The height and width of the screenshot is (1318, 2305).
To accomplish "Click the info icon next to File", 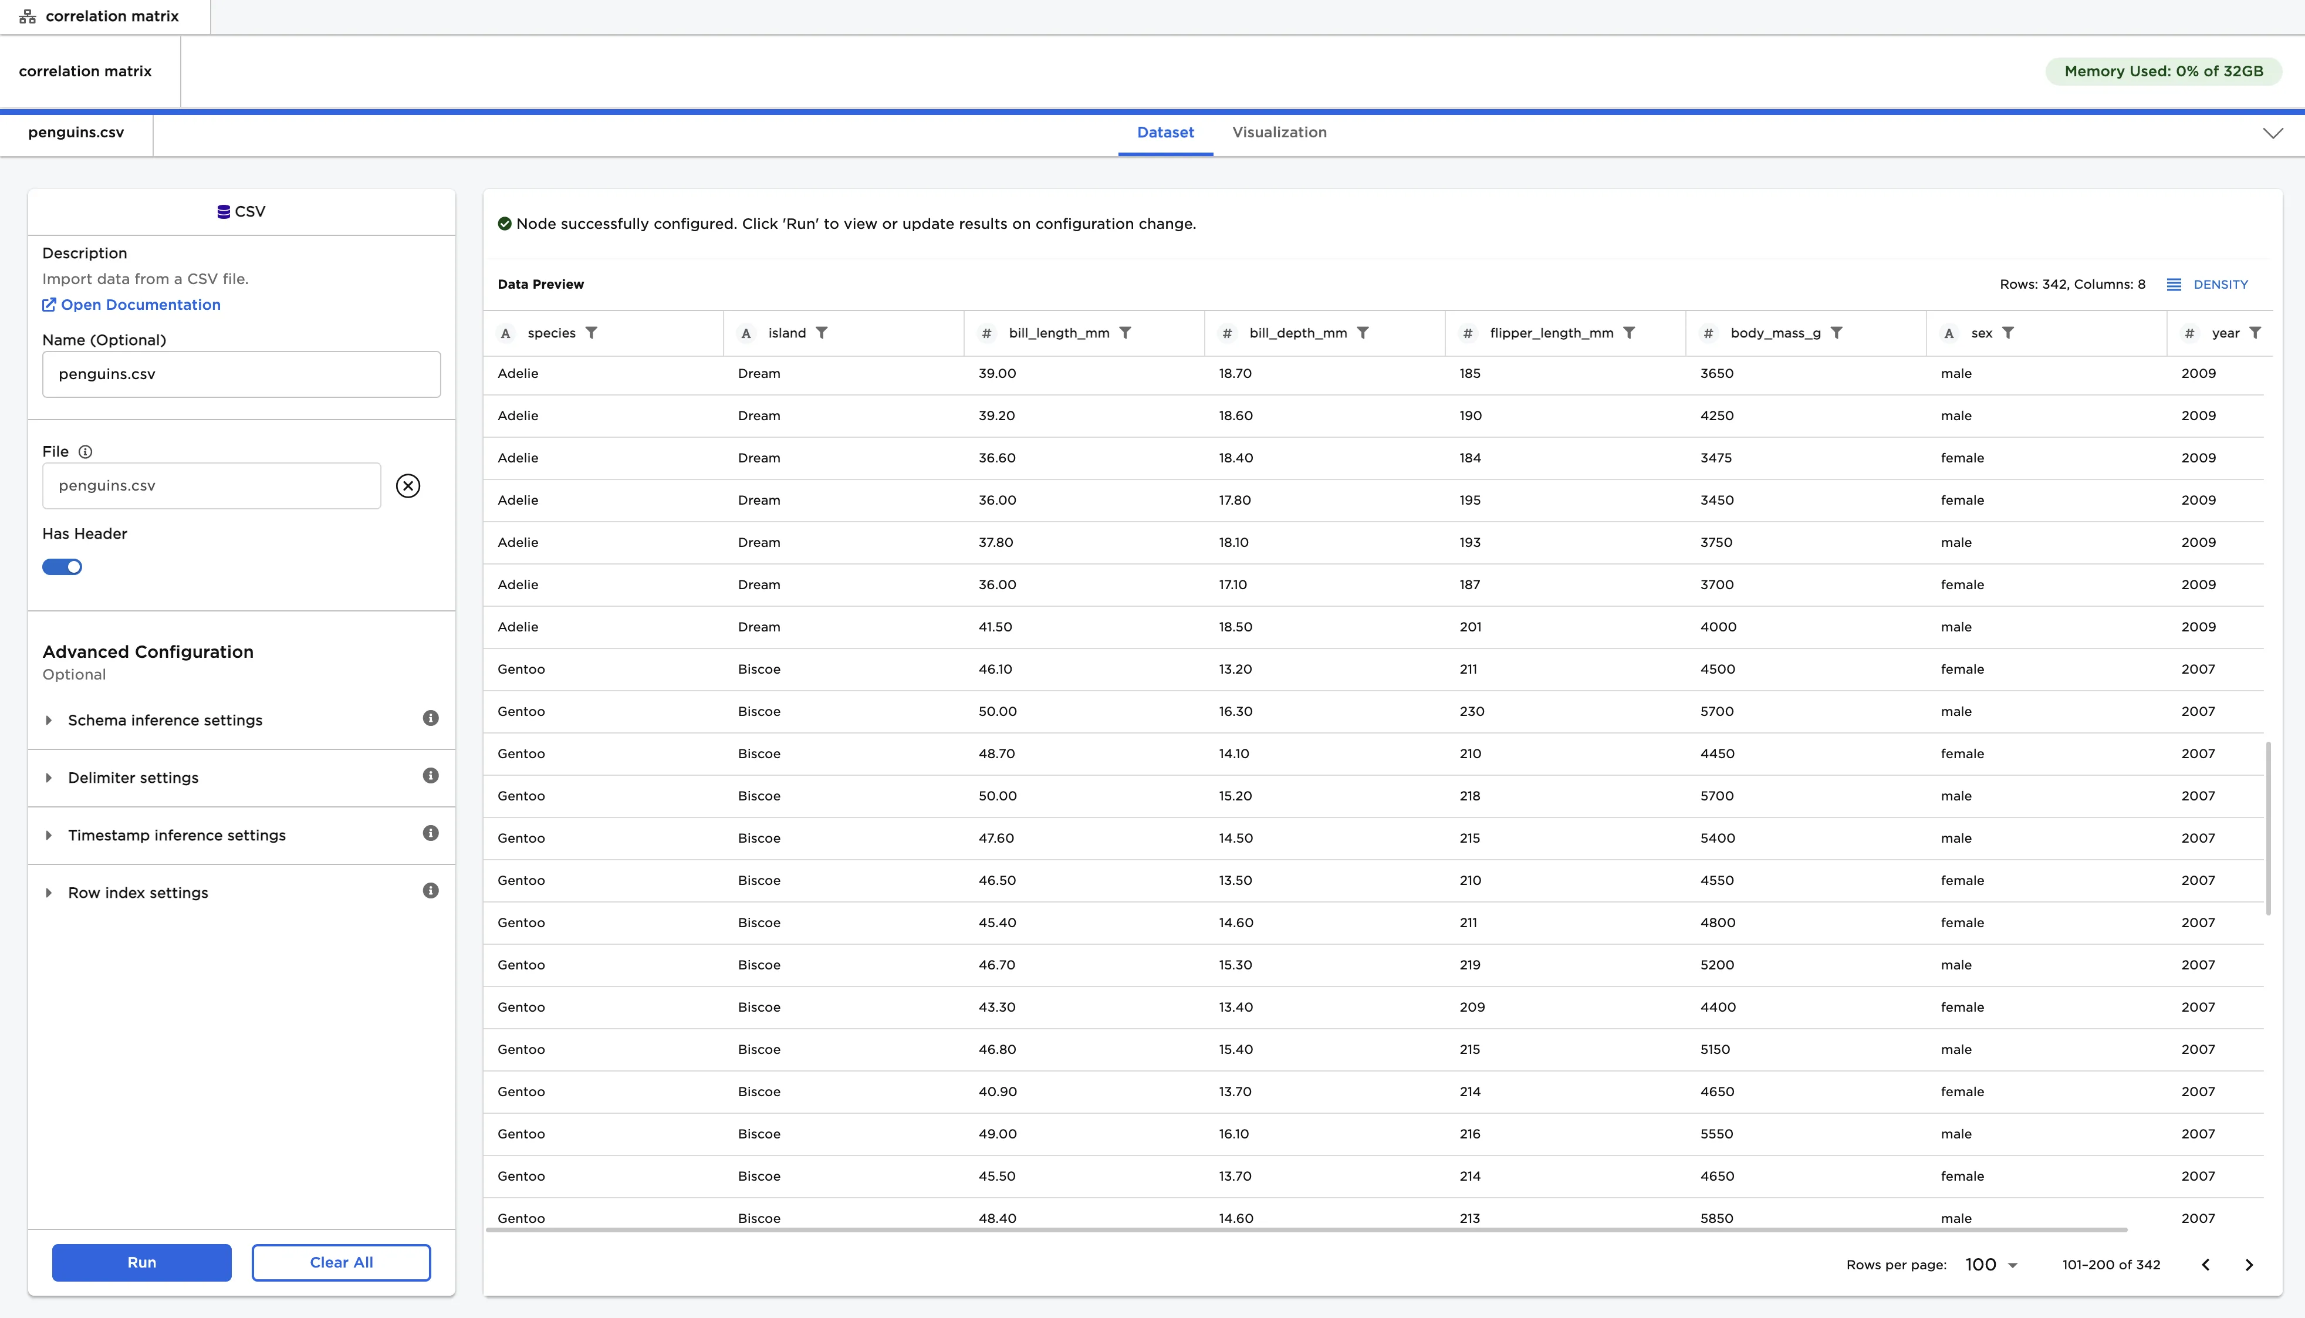I will (x=84, y=452).
